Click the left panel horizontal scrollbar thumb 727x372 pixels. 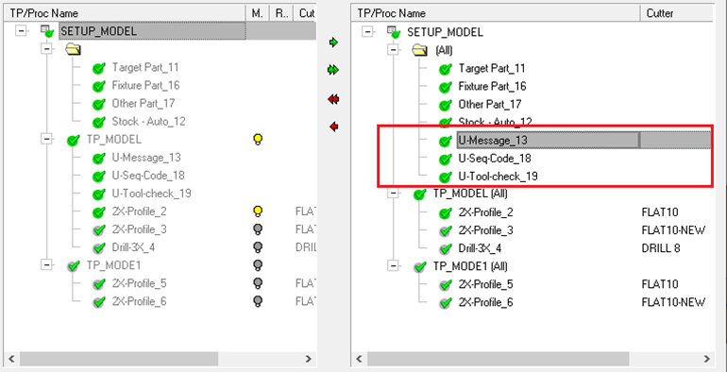[119, 359]
